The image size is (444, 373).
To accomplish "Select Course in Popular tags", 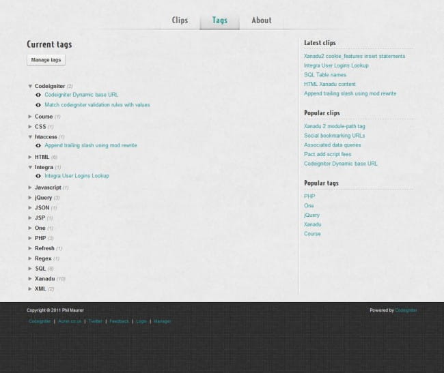I will 312,234.
